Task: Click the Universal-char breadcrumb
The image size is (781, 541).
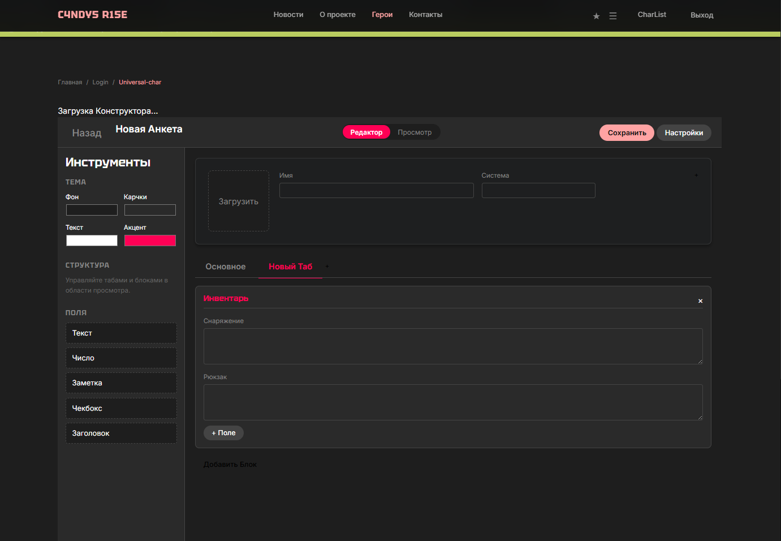Action: click(x=140, y=83)
